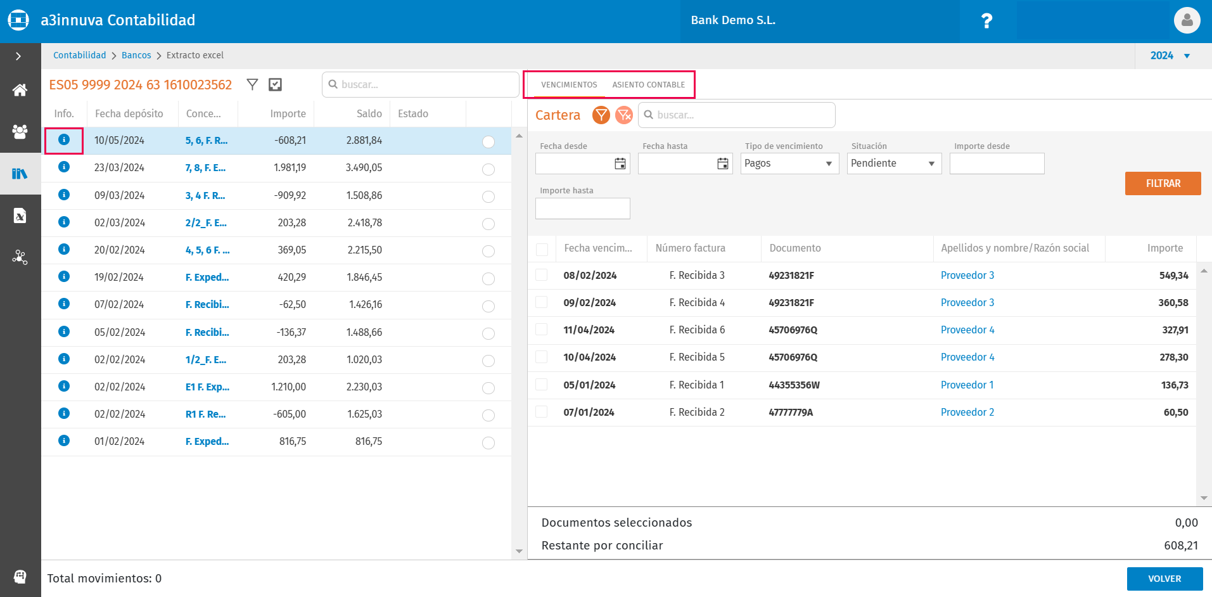This screenshot has width=1212, height=597.
Task: Select the accounting books sidebar icon
Action: click(20, 173)
